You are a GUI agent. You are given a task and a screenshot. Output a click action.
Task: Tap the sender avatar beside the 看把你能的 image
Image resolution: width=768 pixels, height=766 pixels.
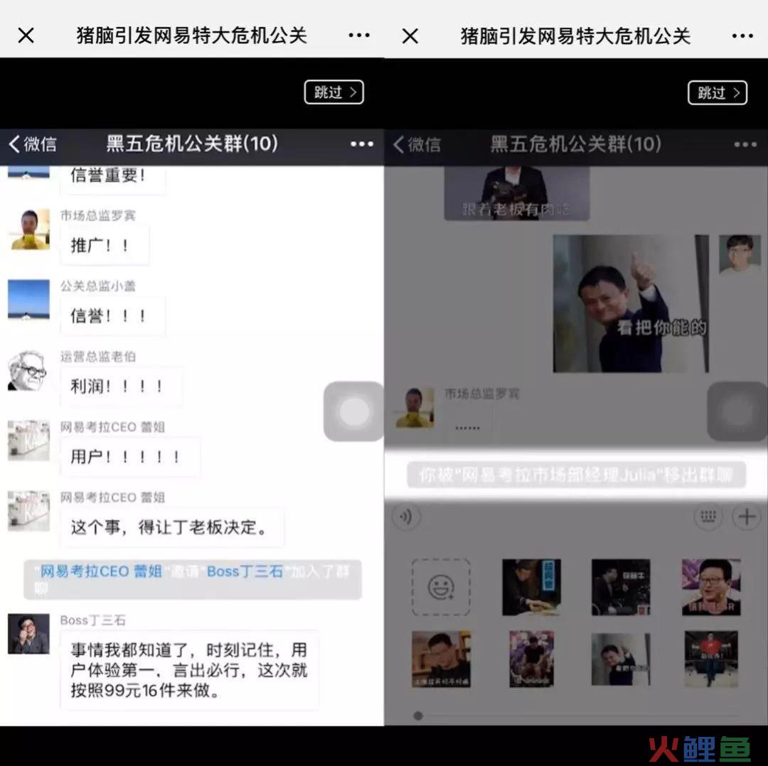[x=740, y=254]
